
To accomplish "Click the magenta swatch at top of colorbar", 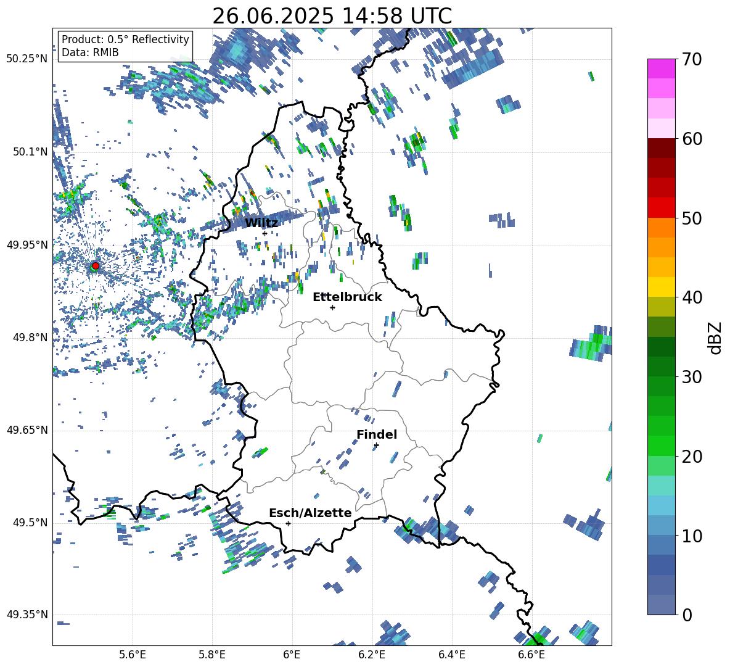I will 661,68.
